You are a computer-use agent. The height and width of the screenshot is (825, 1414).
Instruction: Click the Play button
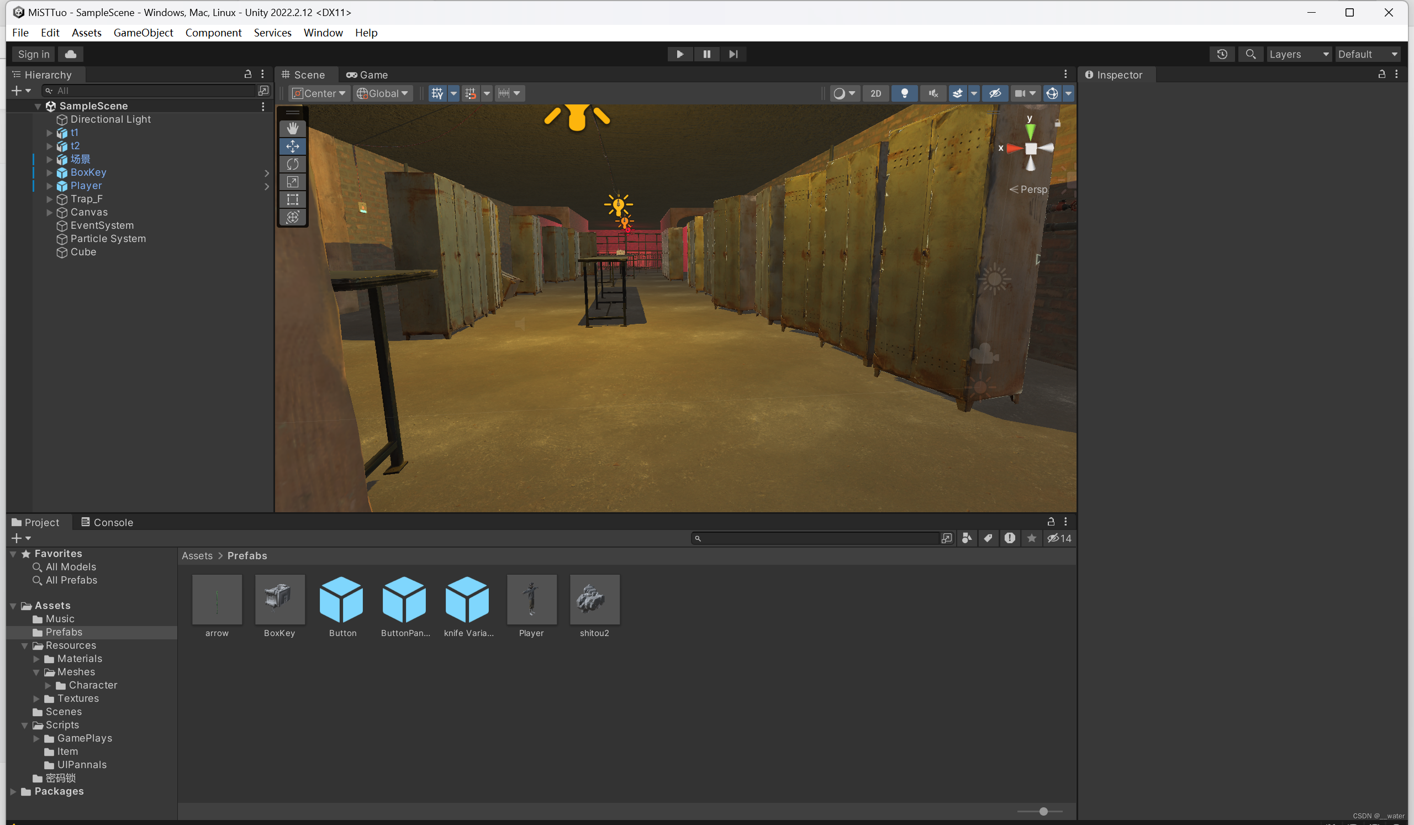[x=679, y=54]
